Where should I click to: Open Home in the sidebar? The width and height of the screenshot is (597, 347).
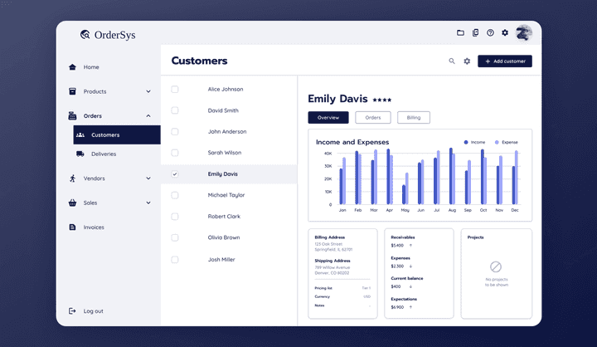click(91, 67)
